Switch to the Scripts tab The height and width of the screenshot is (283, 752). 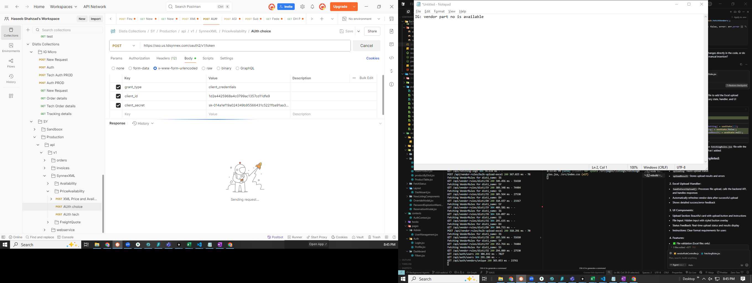[208, 58]
